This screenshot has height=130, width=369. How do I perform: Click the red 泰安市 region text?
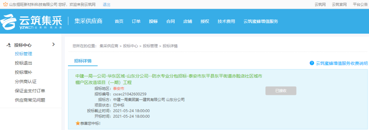pyautogui.click(x=119, y=89)
